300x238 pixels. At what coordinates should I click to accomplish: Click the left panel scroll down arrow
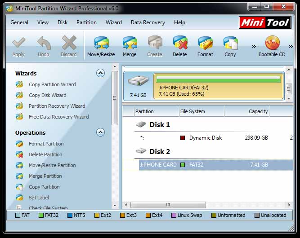coord(115,206)
